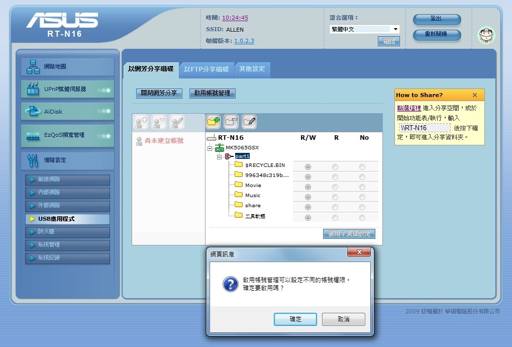The width and height of the screenshot is (512, 347).
Task: Set Movie folder permission to R
Action: tap(335, 187)
